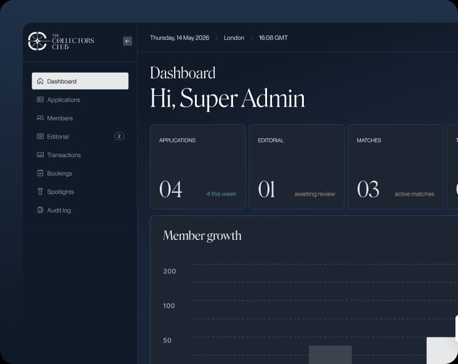Image resolution: width=458 pixels, height=364 pixels.
Task: Click the white bar in Member growth chart
Action: [x=442, y=350]
